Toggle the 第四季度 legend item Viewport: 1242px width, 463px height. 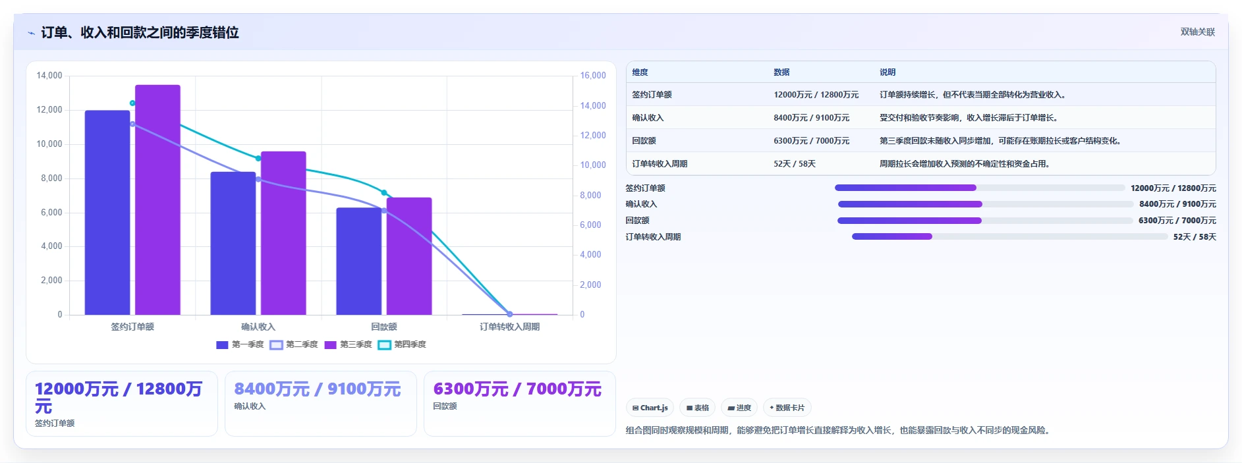pyautogui.click(x=402, y=344)
